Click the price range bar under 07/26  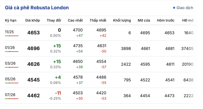pyautogui.click(x=12, y=99)
